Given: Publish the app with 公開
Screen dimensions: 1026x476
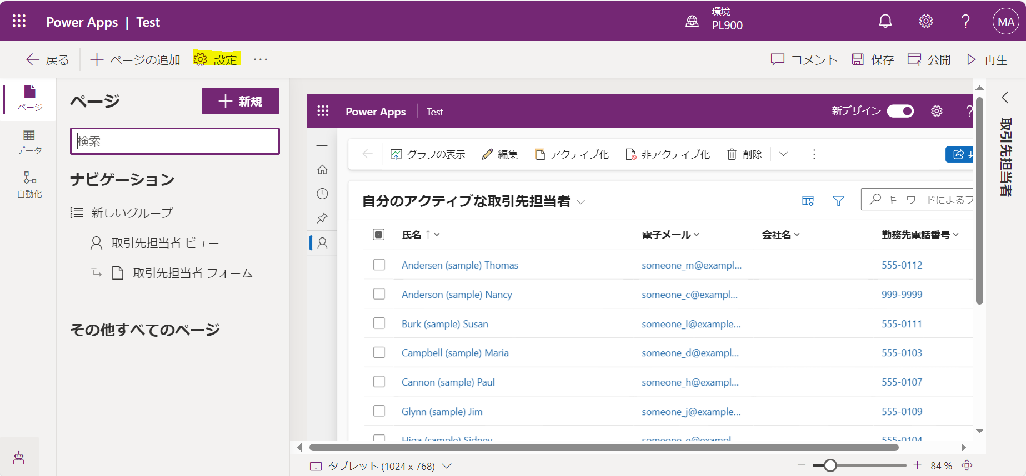Looking at the screenshot, I should pyautogui.click(x=929, y=60).
